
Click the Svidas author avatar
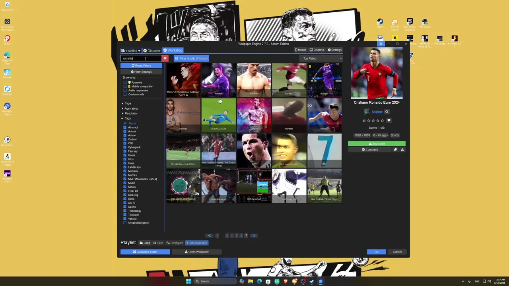[367, 112]
